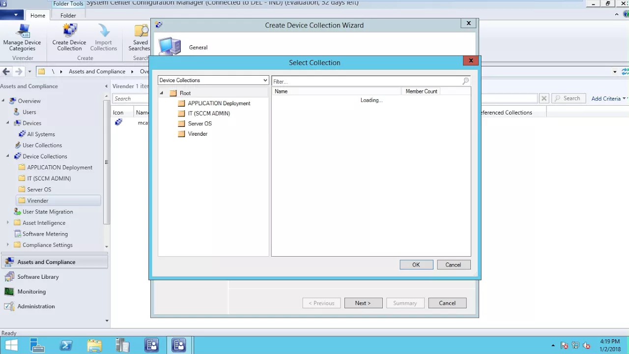Click the back arrow in the navigation bar
629x354 pixels.
(x=6, y=71)
